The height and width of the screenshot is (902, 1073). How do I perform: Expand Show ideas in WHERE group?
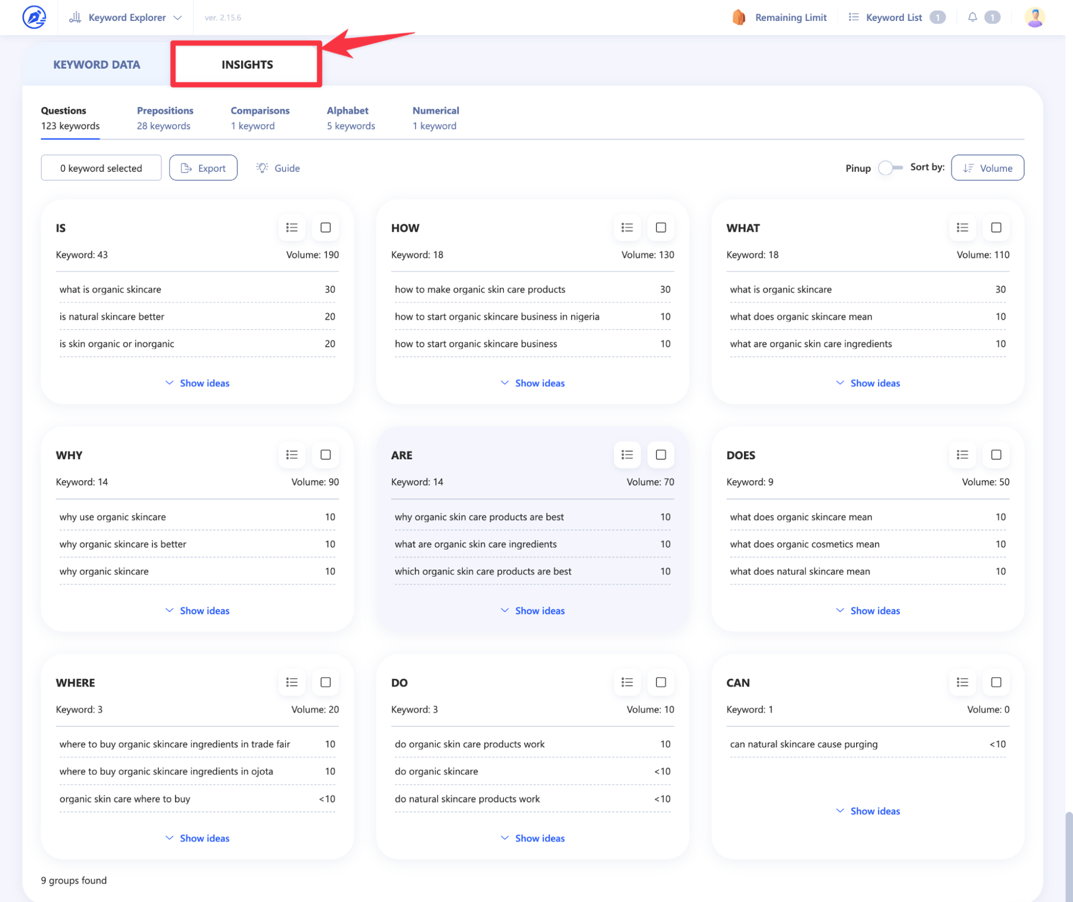(x=198, y=838)
